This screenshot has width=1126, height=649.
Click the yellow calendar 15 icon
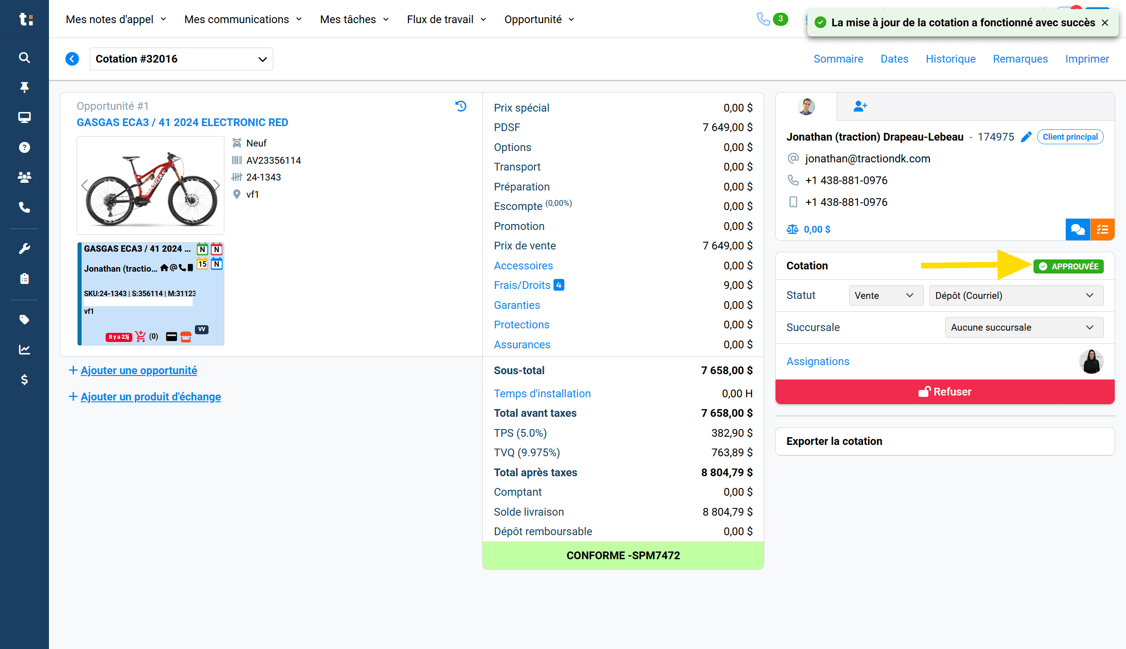[203, 264]
